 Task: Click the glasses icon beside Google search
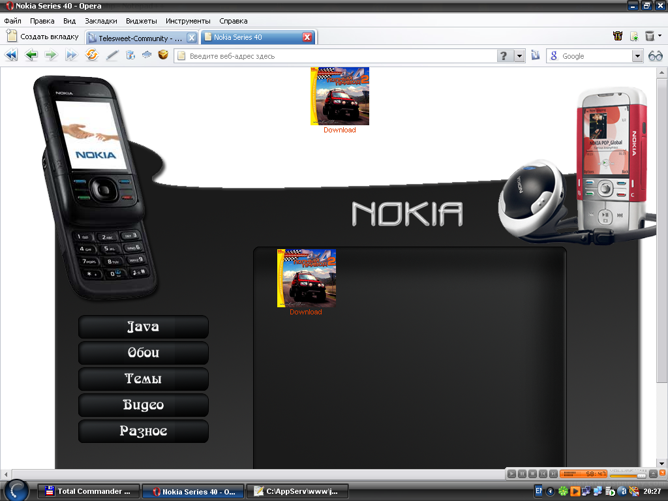coord(656,56)
